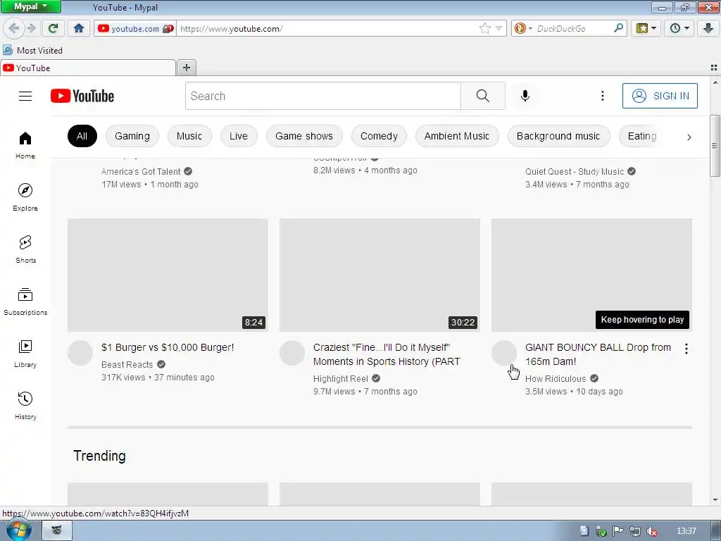Open the YouTube hamburger guide menu
This screenshot has height=541, width=721.
click(x=25, y=96)
